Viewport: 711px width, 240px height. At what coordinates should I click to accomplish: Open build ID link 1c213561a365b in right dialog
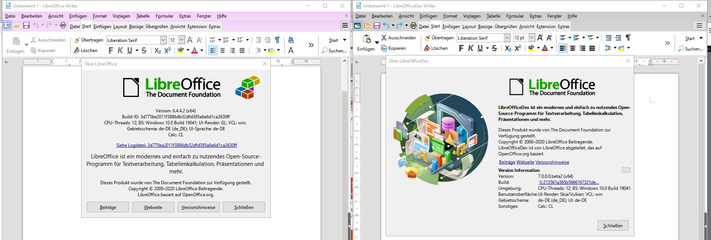[569, 182]
